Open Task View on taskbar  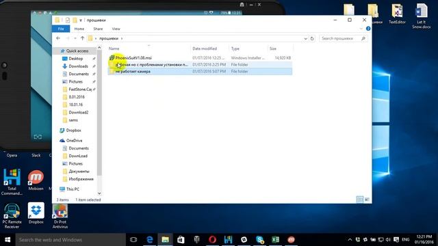click(133, 240)
